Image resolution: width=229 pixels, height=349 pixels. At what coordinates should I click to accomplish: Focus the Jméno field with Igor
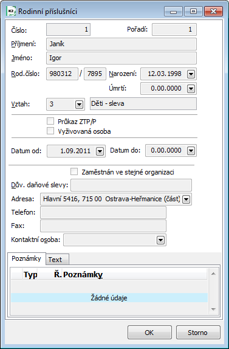coord(121,58)
